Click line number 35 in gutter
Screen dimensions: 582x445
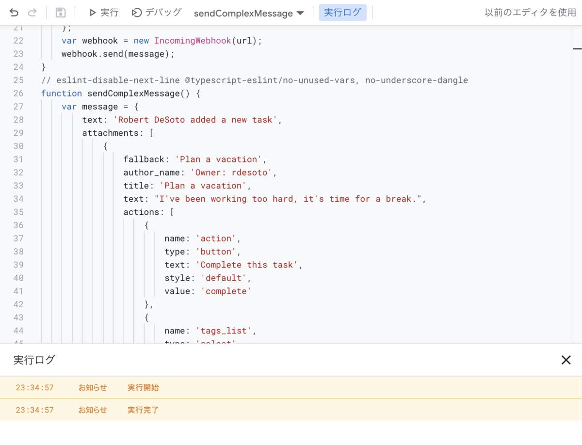coord(18,212)
